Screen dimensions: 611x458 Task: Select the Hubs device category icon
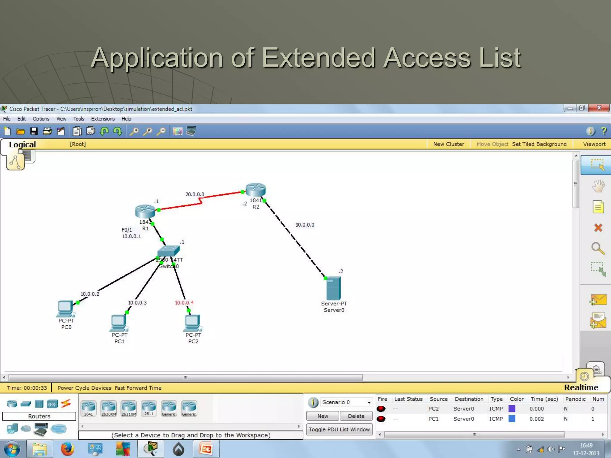coord(39,404)
